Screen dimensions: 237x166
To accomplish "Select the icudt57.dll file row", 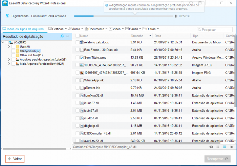I will click(153, 118).
